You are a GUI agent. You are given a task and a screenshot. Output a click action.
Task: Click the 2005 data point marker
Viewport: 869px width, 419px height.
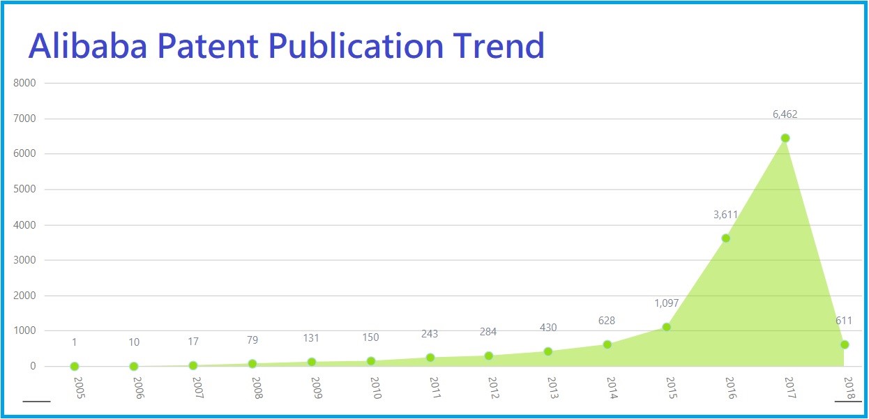click(75, 367)
